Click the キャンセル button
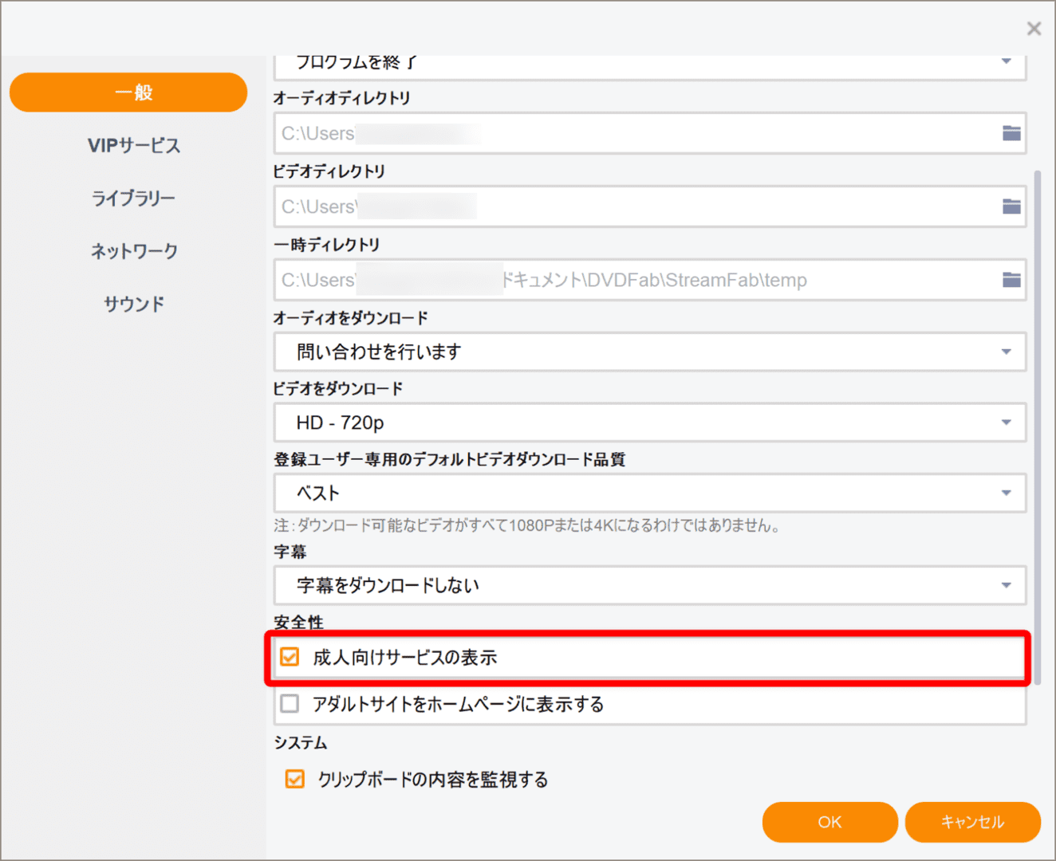This screenshot has width=1056, height=861. click(x=973, y=822)
